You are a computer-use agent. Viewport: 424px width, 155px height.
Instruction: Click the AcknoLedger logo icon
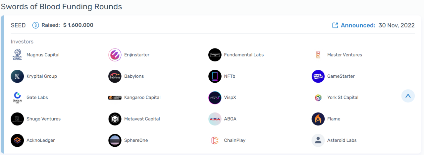[17, 140]
